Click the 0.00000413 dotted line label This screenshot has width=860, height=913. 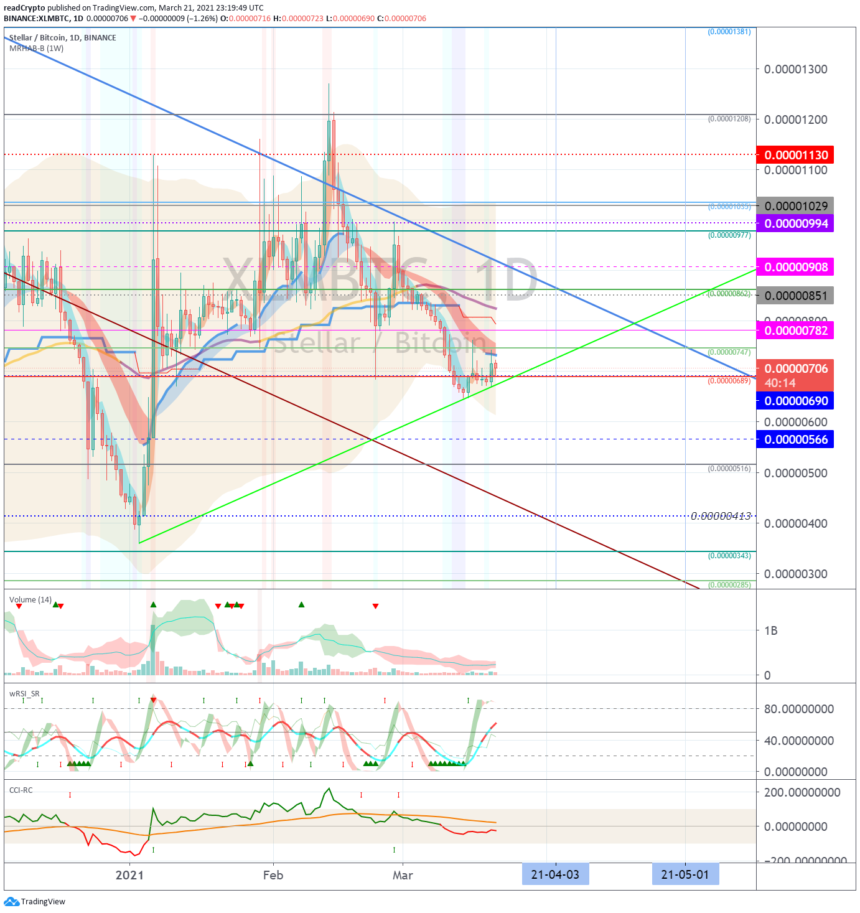point(721,516)
